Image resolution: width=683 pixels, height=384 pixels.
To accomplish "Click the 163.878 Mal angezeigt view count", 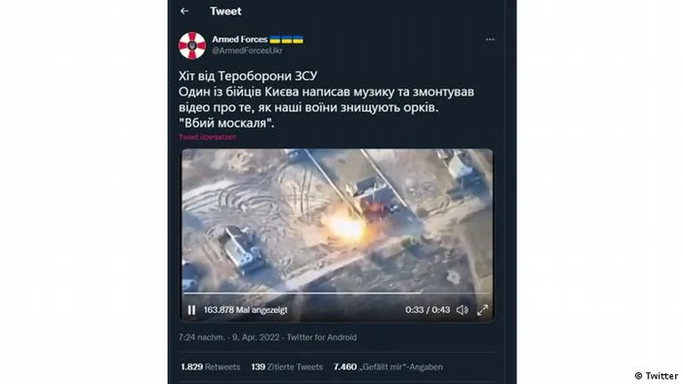I will pos(245,310).
